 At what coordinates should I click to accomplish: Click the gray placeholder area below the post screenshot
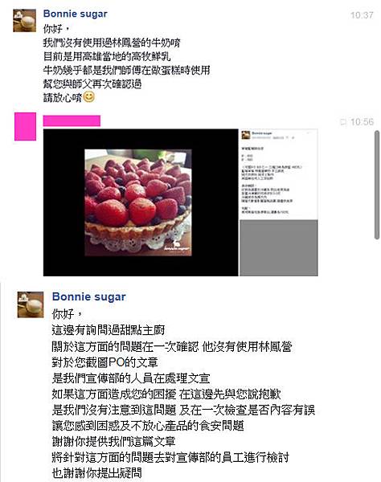(x=279, y=247)
